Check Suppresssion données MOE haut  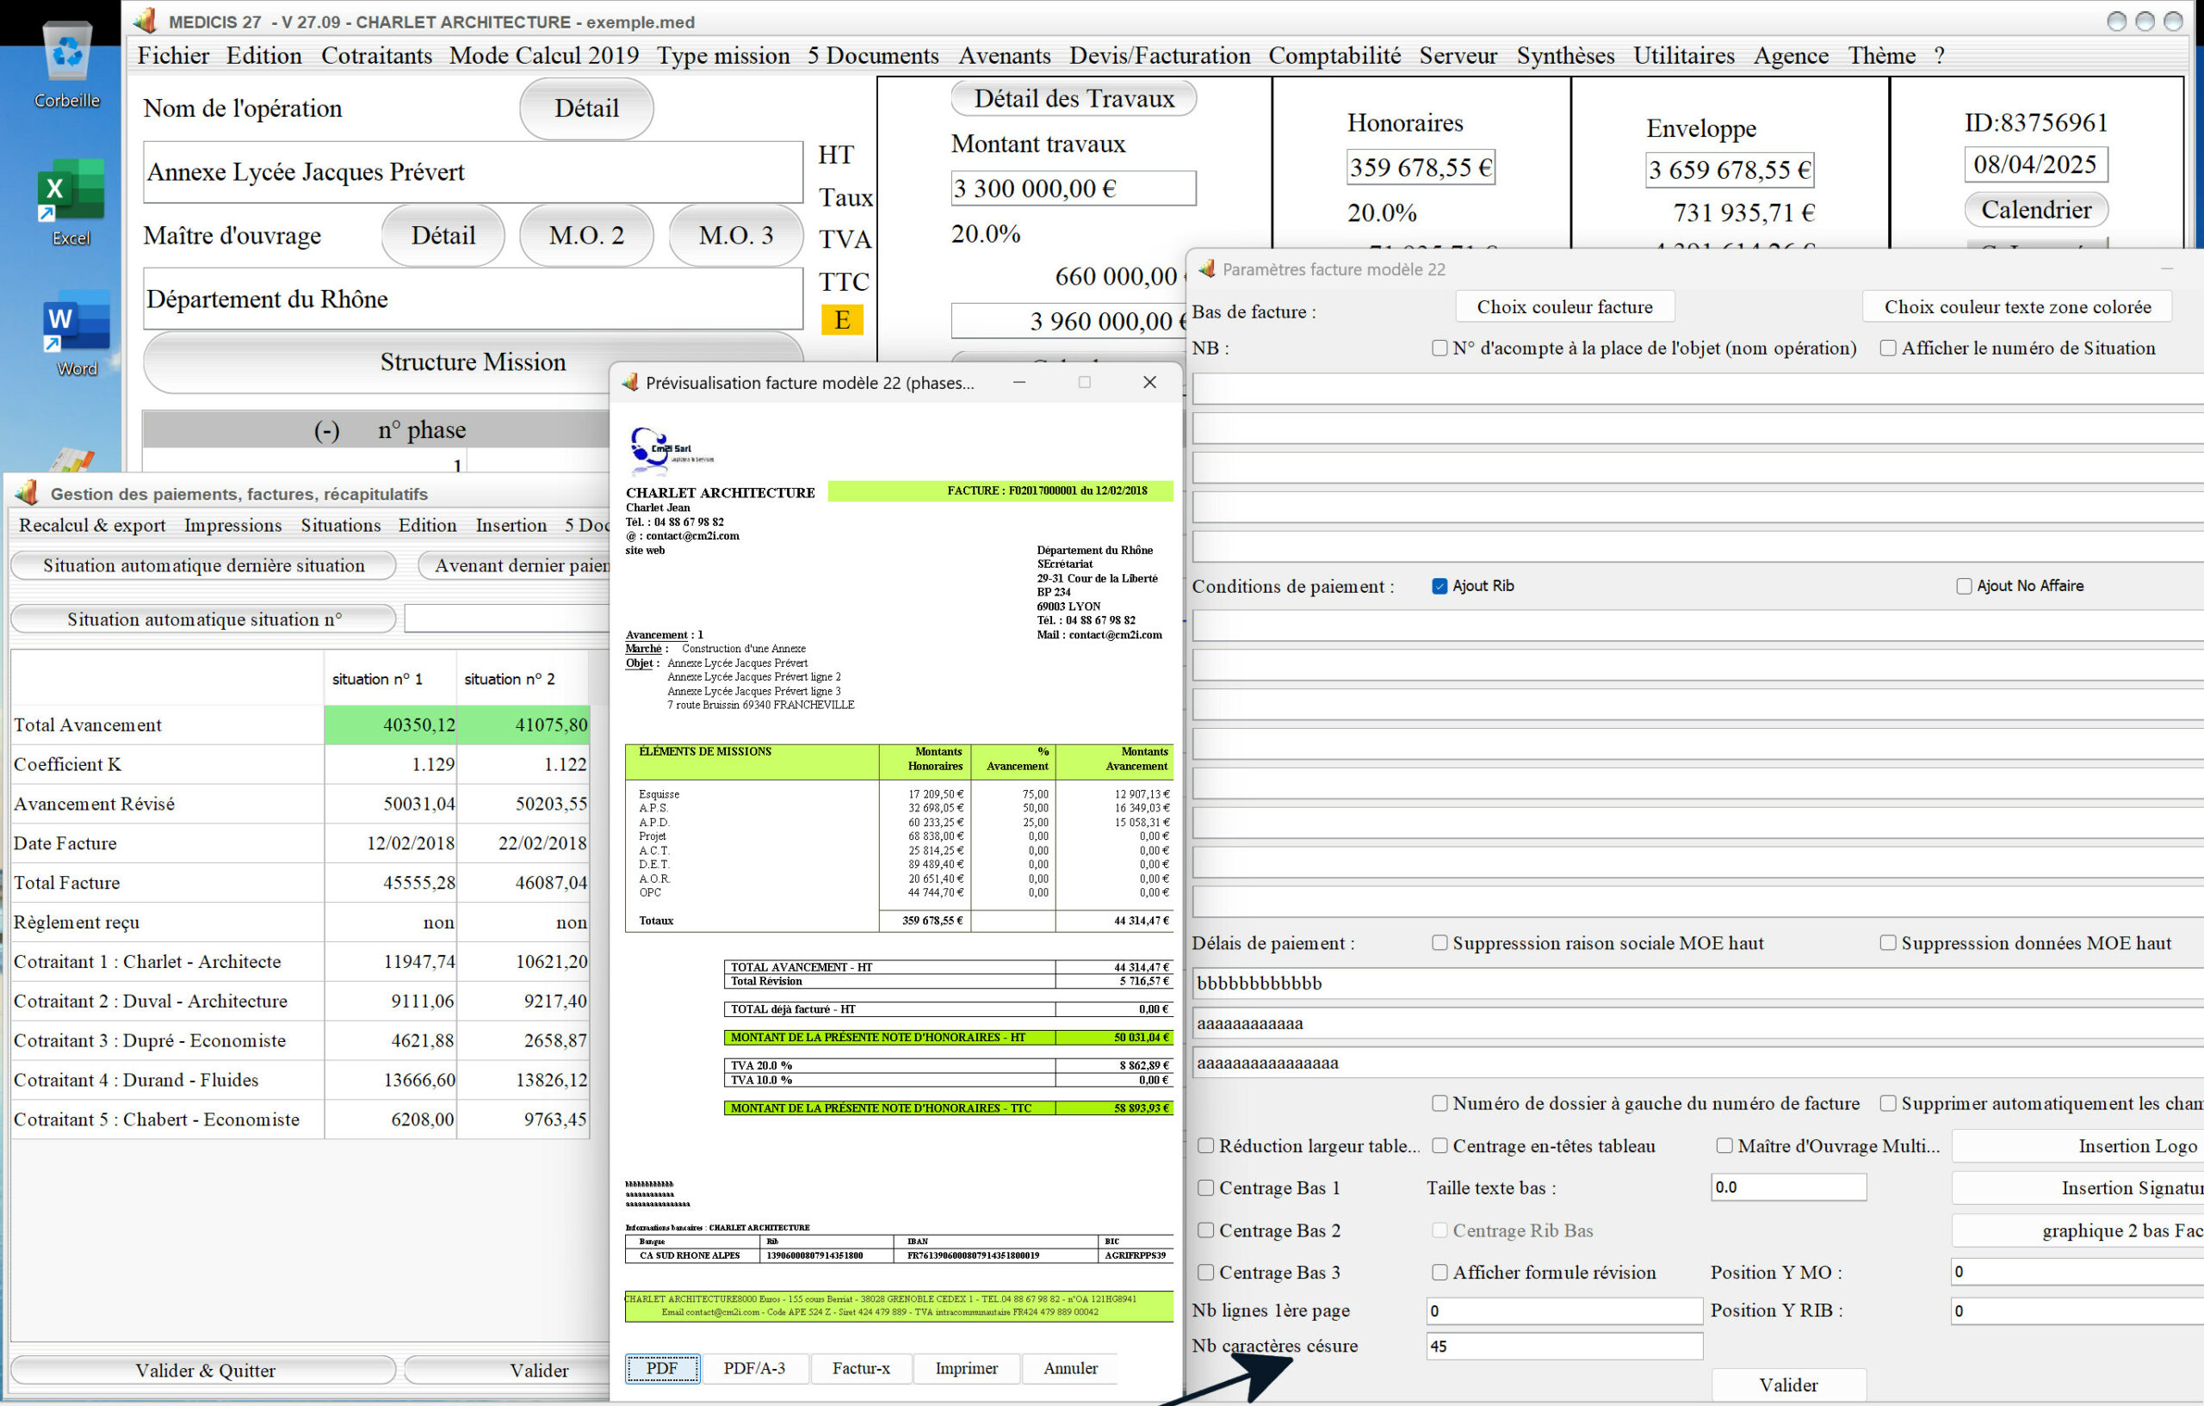[1888, 942]
